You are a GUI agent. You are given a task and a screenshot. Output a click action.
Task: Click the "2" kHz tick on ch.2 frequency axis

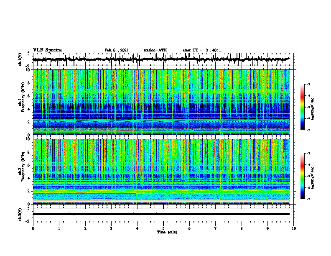29,191
